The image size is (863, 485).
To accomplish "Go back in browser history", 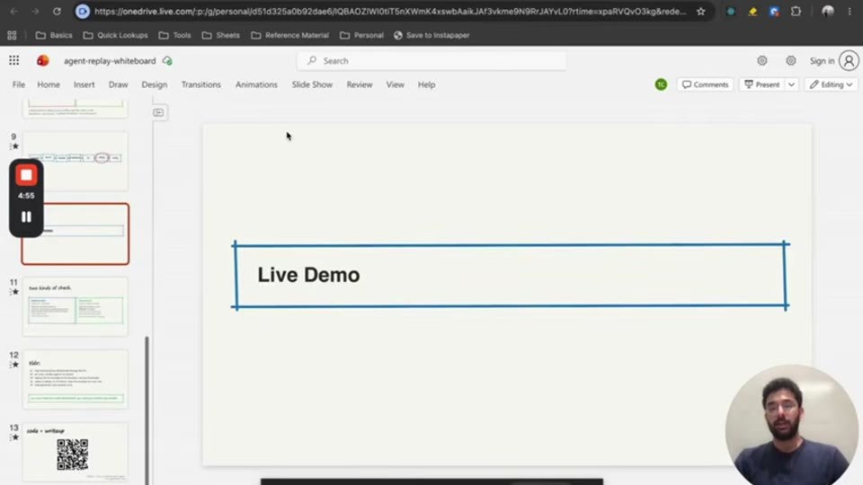I will pyautogui.click(x=13, y=11).
